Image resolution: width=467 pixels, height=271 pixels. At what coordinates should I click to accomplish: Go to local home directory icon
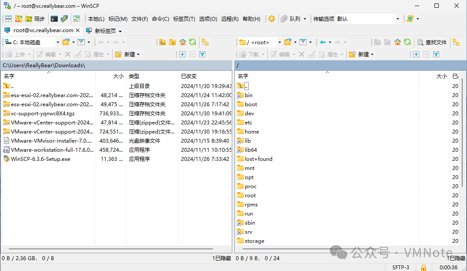[183, 42]
